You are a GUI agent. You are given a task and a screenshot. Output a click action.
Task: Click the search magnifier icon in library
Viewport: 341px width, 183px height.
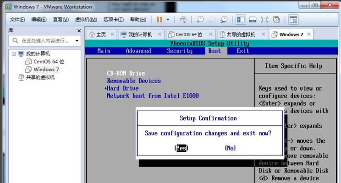[15, 41]
